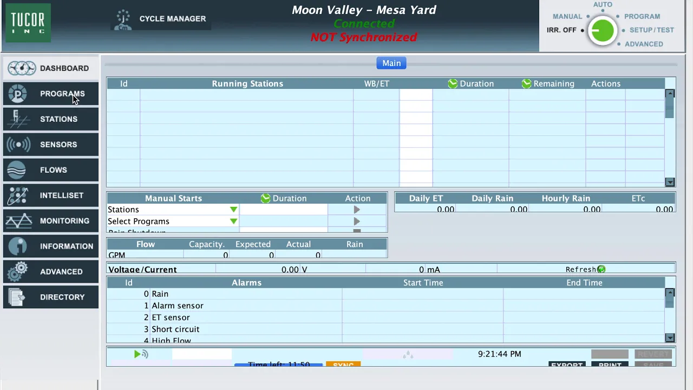
Task: Click the 9:21:44 PM clock display
Action: click(x=499, y=354)
